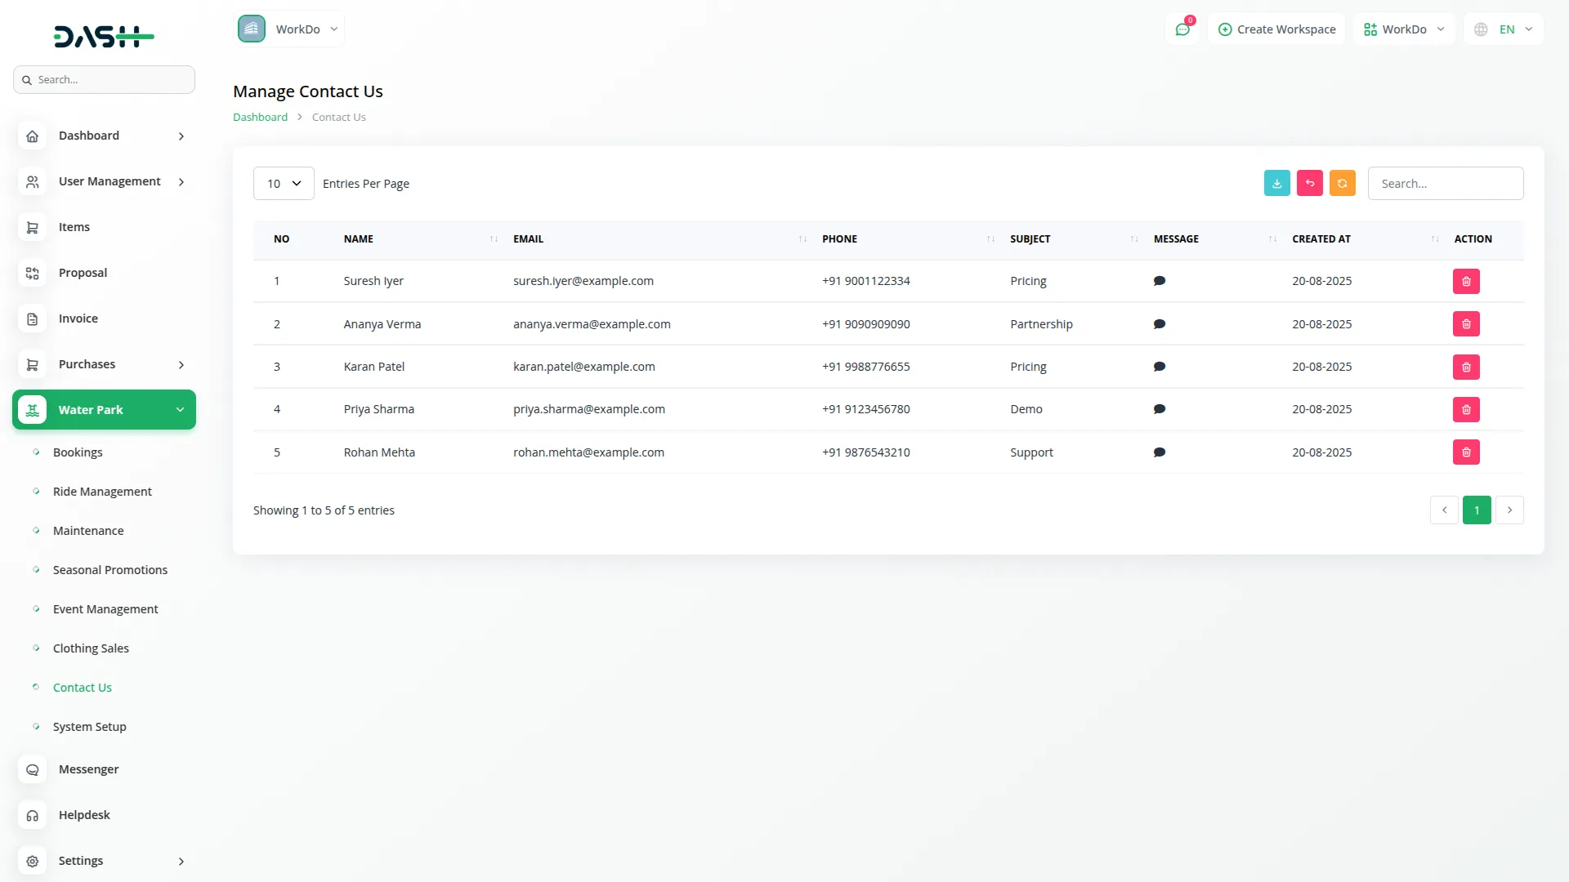The height and width of the screenshot is (882, 1569).
Task: Open Rohan Mehta's message bubble icon
Action: pos(1159,452)
